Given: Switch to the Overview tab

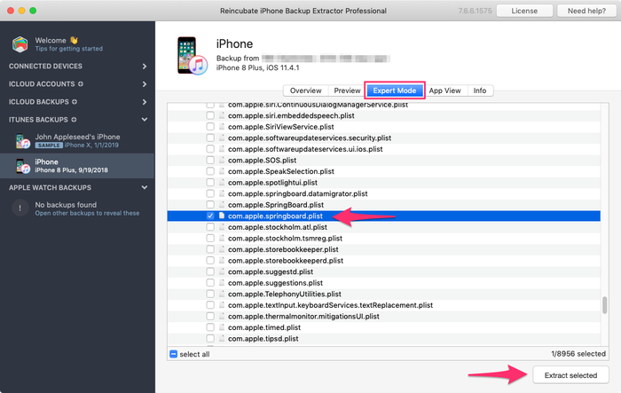Looking at the screenshot, I should [305, 90].
